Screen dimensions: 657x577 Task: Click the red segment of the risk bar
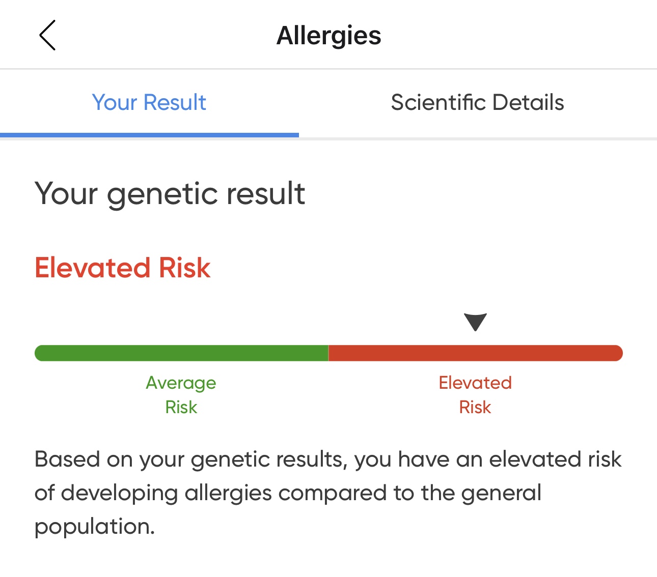click(475, 353)
